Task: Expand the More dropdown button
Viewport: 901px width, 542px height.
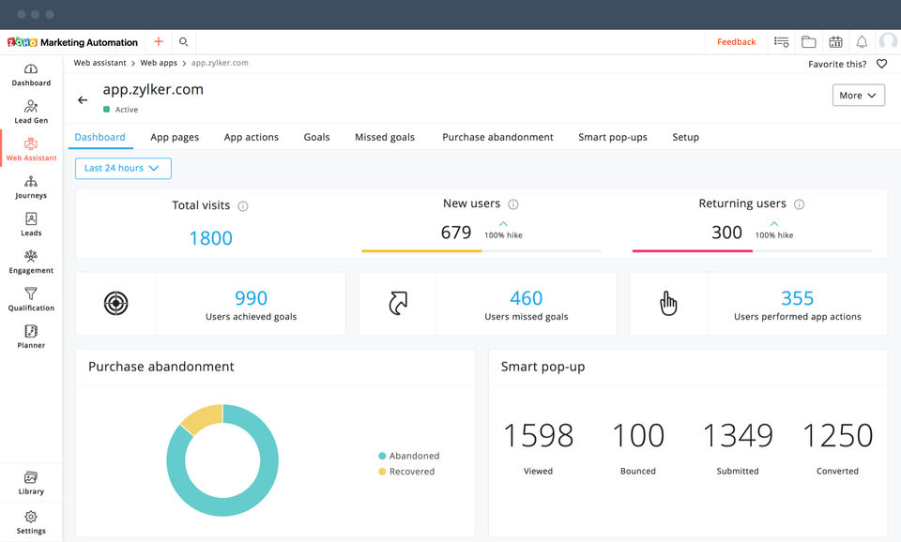Action: [859, 96]
